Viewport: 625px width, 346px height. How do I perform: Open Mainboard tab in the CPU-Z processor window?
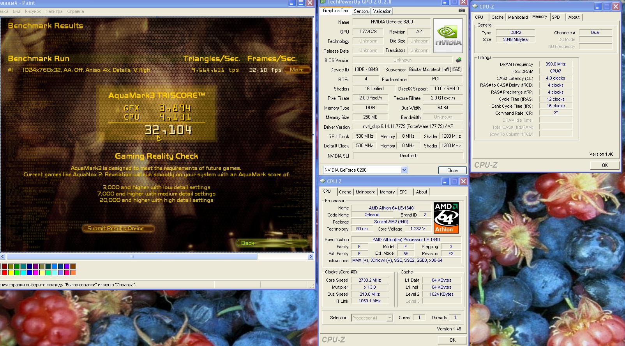pyautogui.click(x=365, y=192)
